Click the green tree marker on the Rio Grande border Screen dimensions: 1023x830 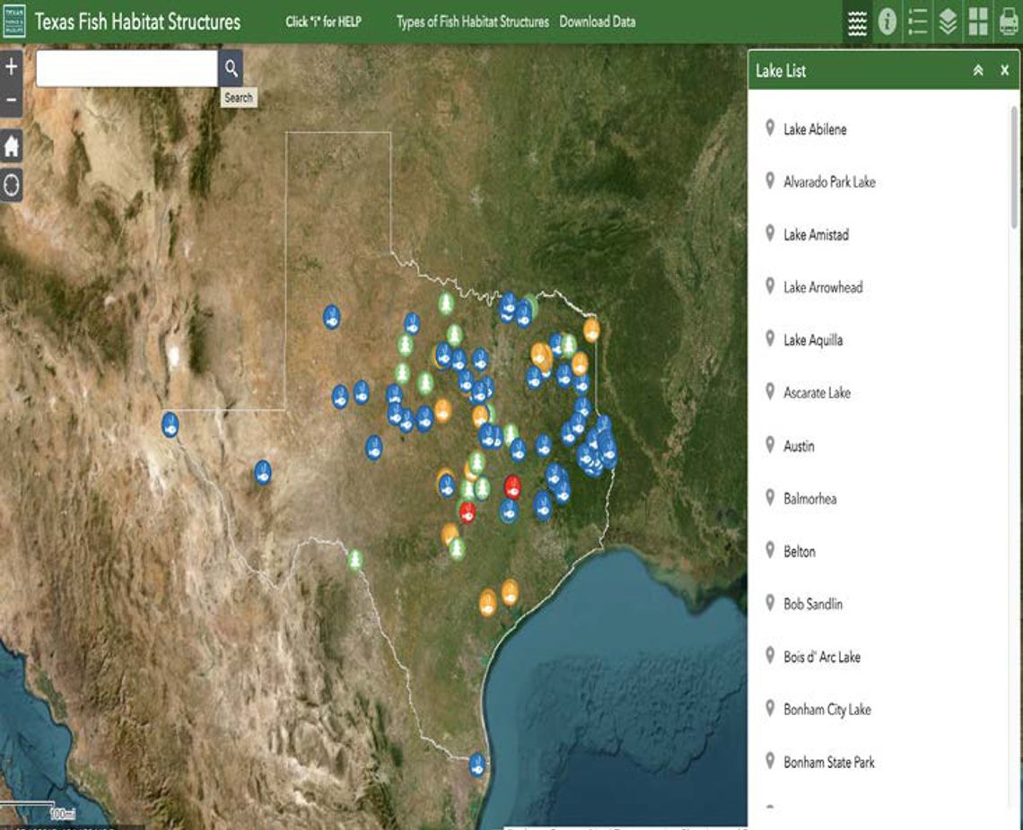point(355,559)
